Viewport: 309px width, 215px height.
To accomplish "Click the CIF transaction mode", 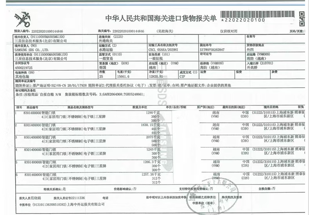I will point(182,77).
